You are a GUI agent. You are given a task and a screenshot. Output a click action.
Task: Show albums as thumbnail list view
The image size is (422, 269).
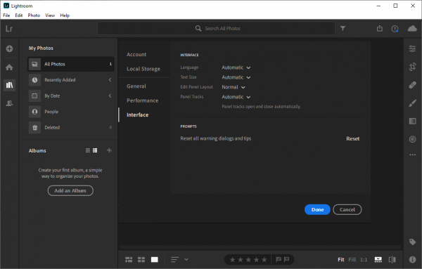(x=95, y=150)
